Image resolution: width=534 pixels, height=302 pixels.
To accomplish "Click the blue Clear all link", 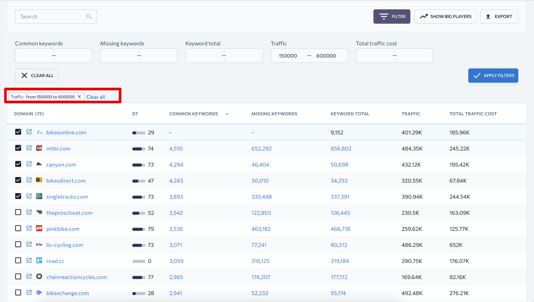I will pos(95,97).
